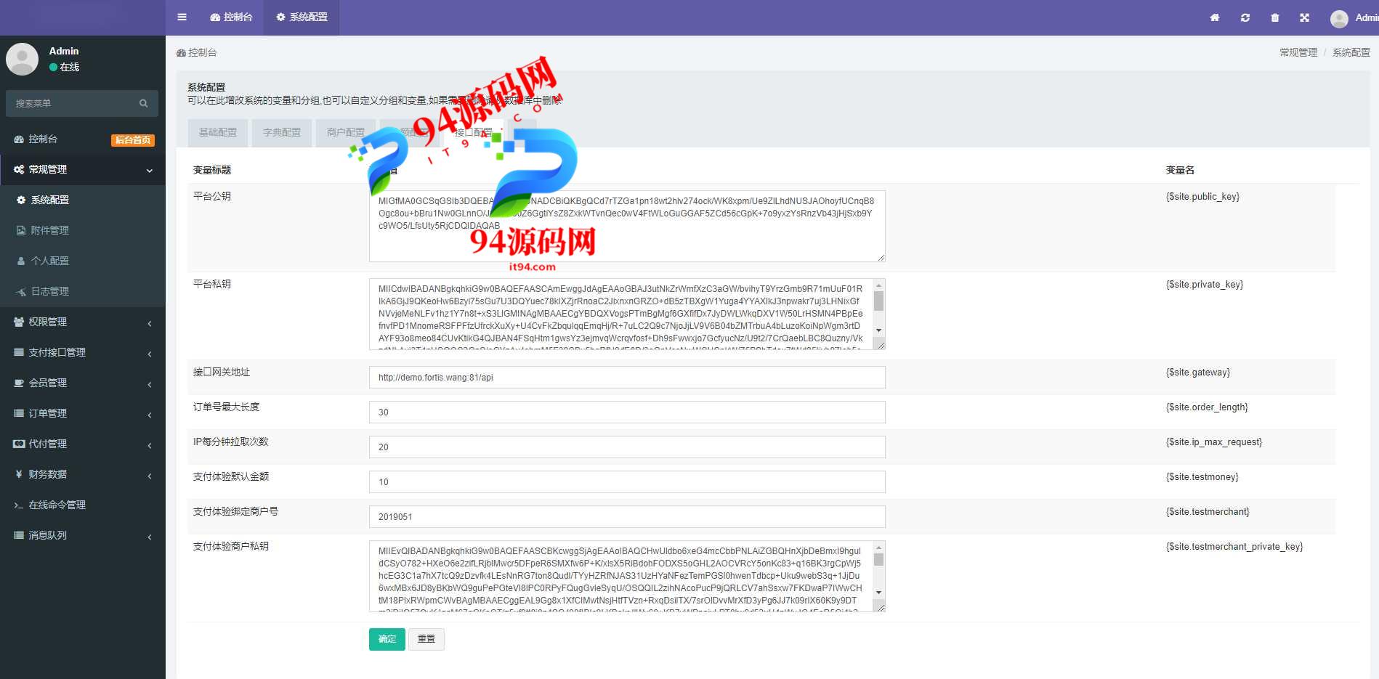Click the green 确定 submit button

(387, 639)
